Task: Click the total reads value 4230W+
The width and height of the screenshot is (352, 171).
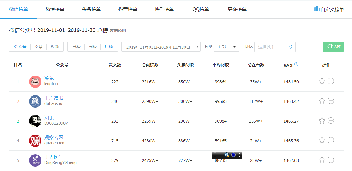Action: [150, 141]
